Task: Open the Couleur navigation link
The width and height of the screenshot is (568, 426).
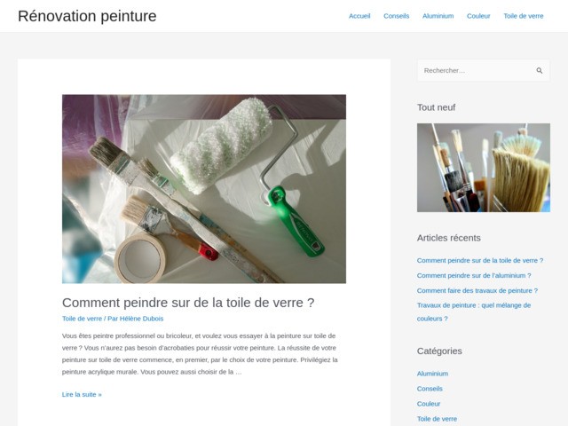Action: click(478, 16)
